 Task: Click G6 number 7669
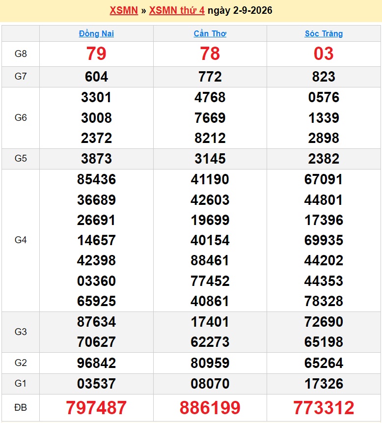click(210, 118)
